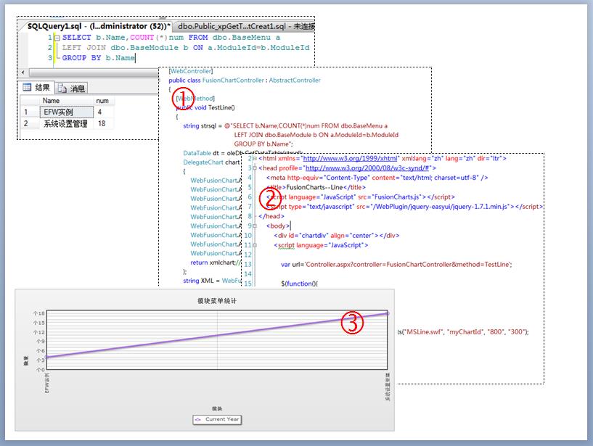Click the Current Year legend line marker

point(198,420)
